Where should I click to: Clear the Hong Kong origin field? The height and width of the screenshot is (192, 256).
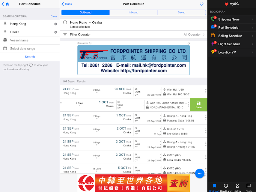coord(56,24)
